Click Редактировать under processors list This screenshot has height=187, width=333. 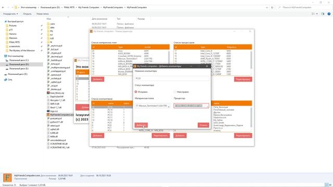tap(243, 79)
